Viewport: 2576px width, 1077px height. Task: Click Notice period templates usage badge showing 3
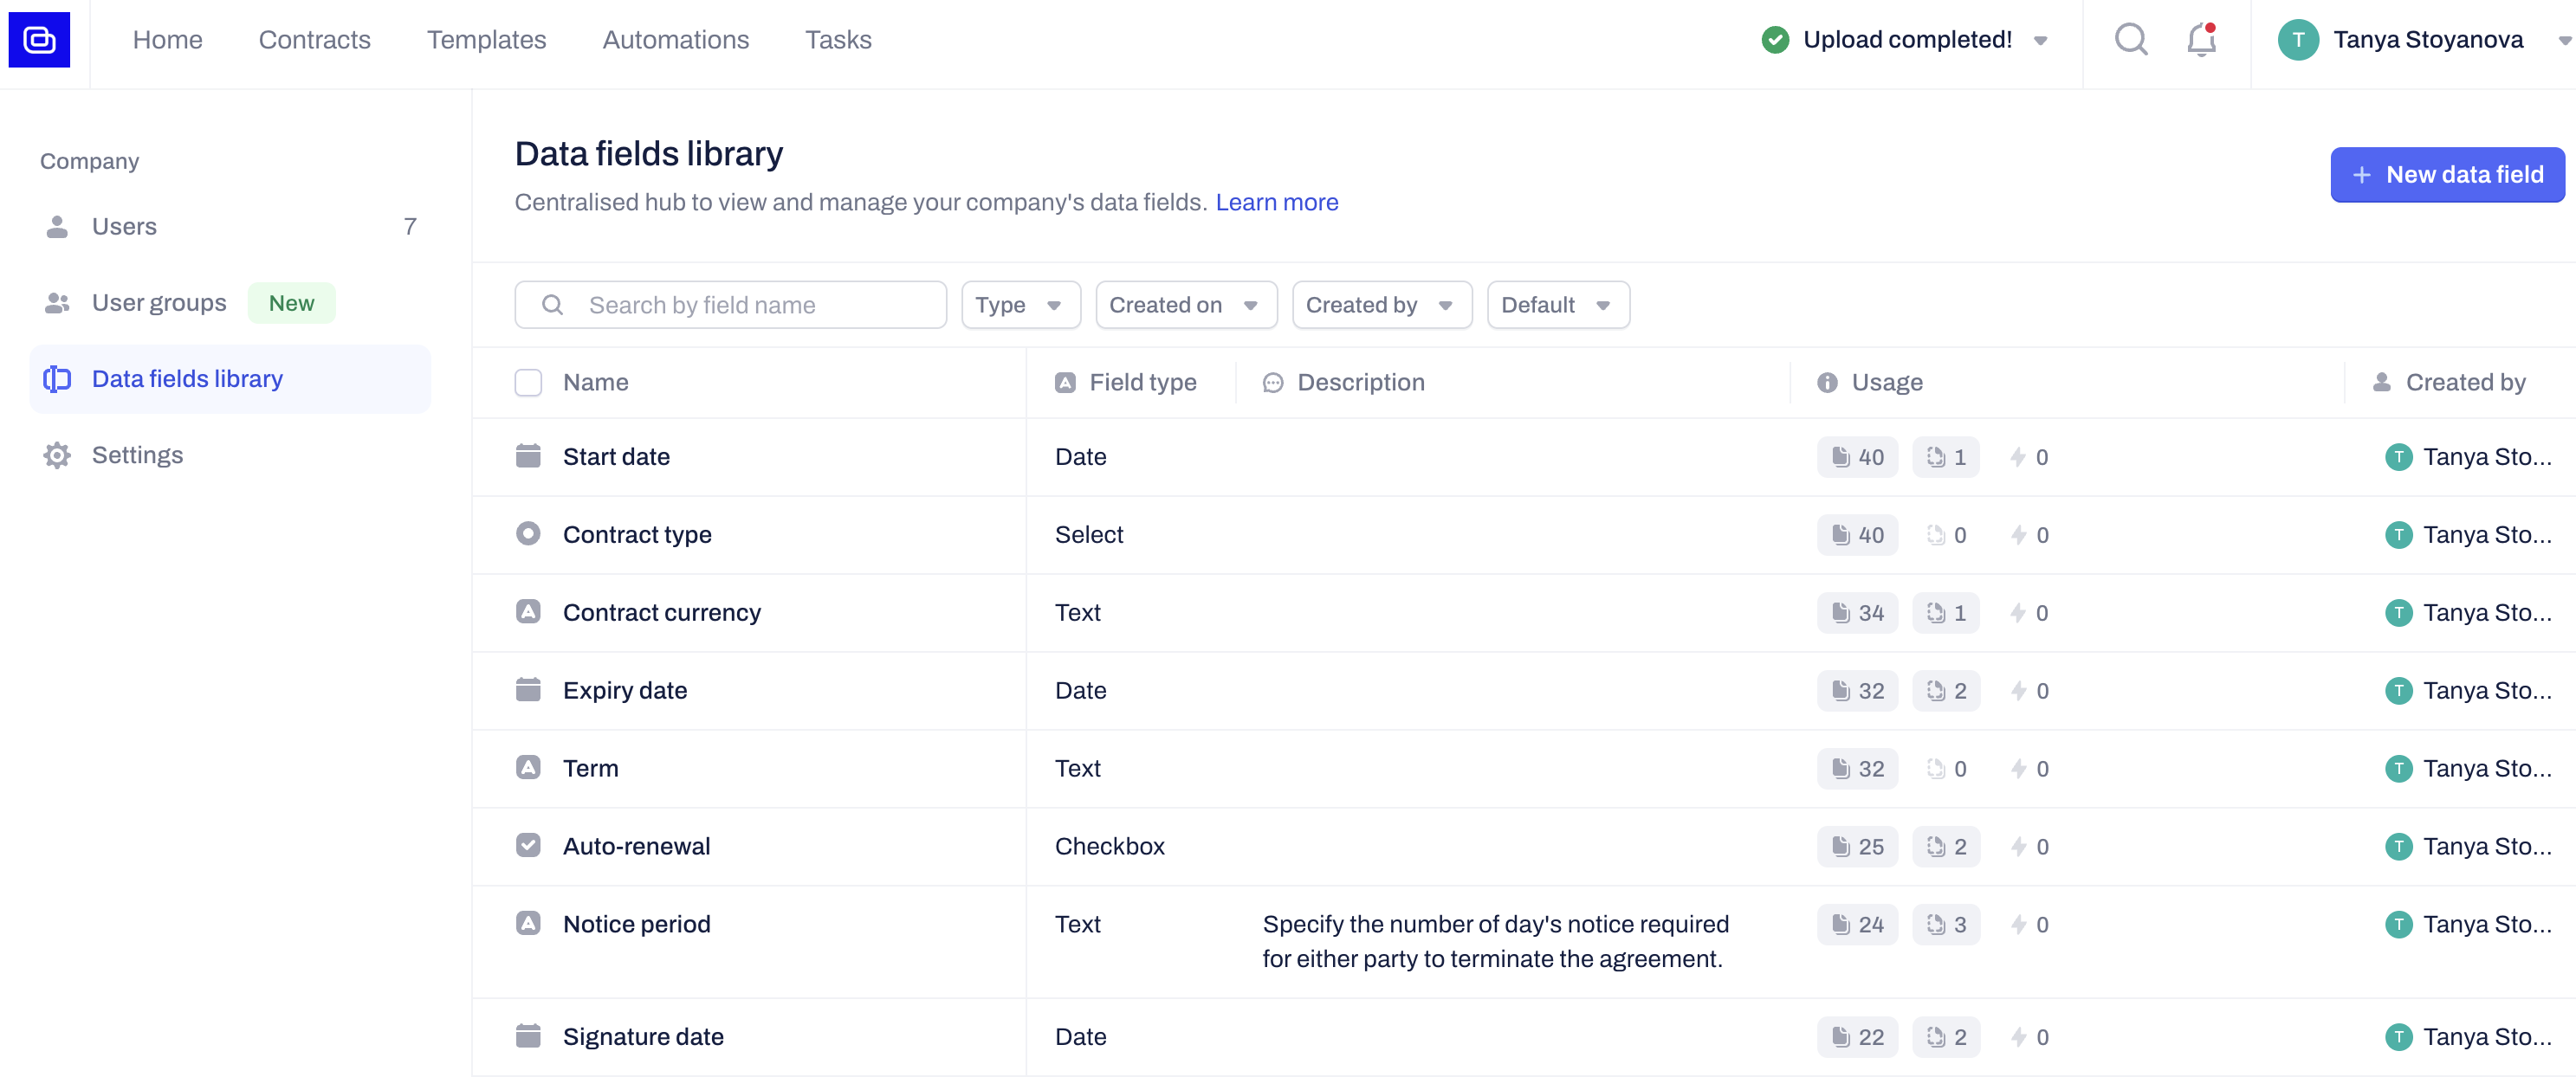tap(1946, 924)
